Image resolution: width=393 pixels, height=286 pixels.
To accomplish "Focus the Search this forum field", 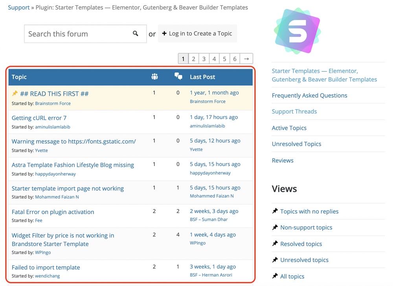I will (x=78, y=34).
